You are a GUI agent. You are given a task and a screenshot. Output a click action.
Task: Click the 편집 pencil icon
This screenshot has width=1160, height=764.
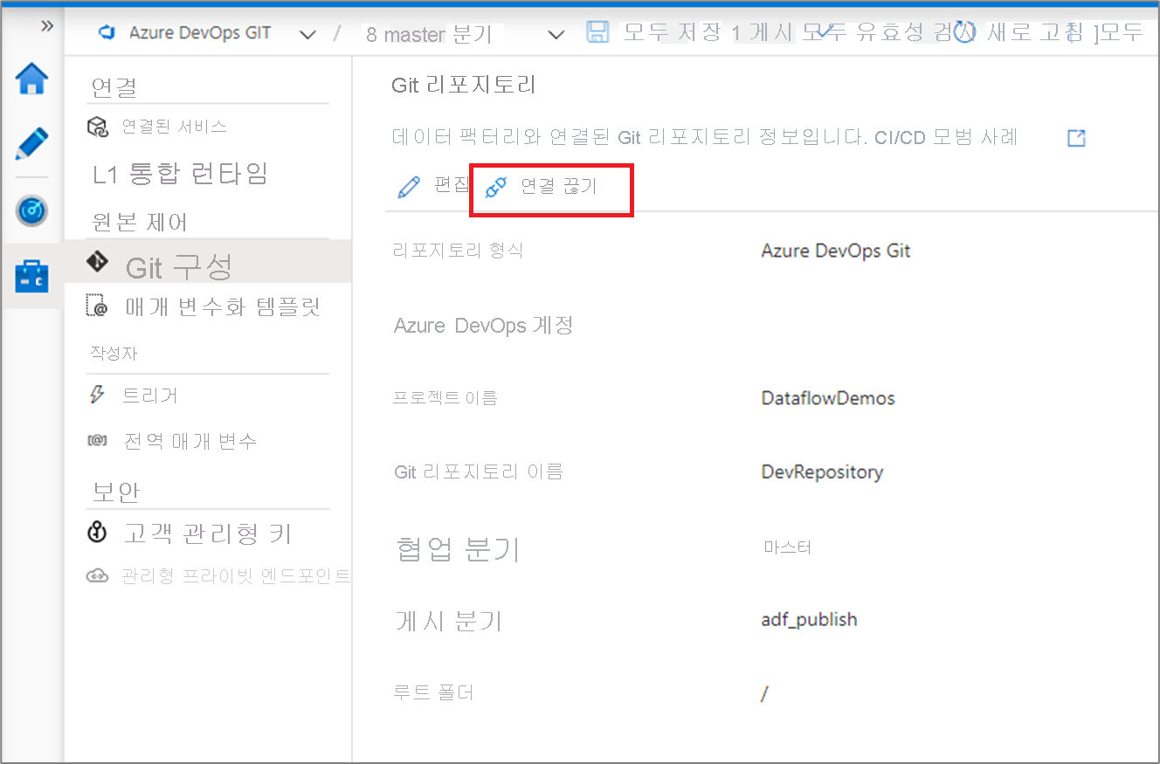(409, 187)
